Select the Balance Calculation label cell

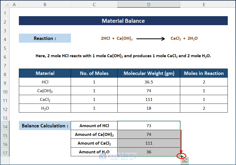coord(45,126)
